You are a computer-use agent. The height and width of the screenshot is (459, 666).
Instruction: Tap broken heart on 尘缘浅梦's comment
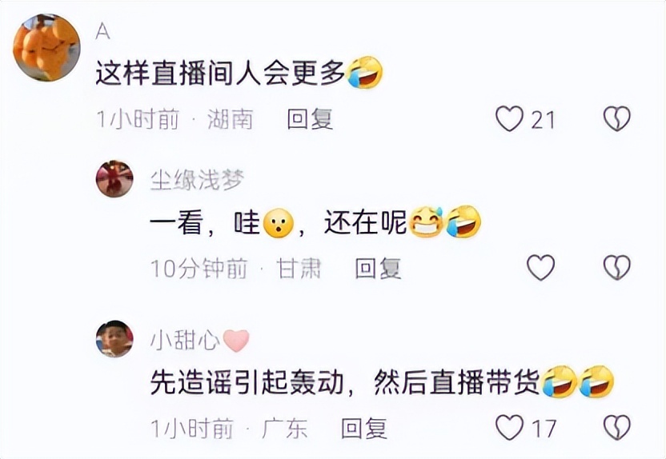(617, 268)
